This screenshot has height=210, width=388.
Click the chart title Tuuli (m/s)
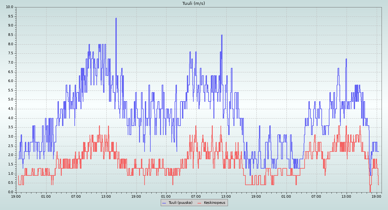coord(193,4)
